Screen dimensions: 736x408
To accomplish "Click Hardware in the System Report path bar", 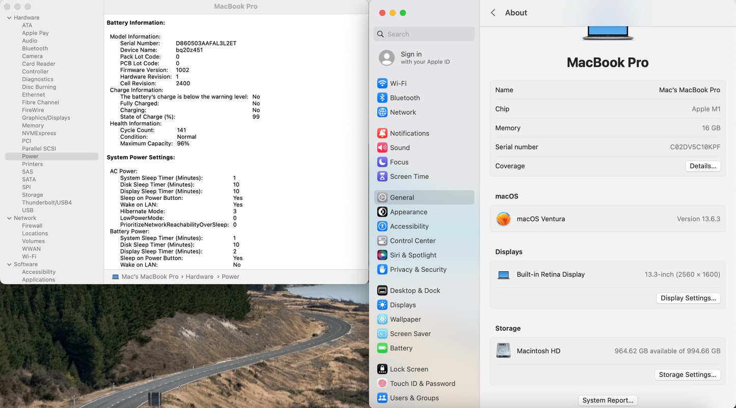I will coord(200,276).
